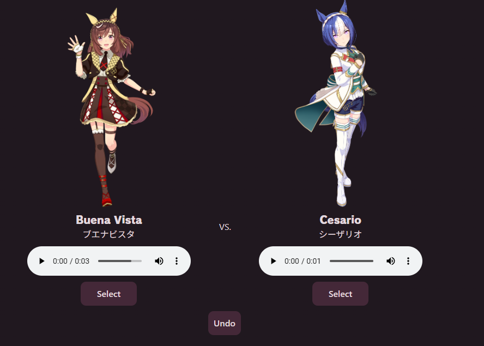Undo the previous choice
This screenshot has height=346, width=484.
pos(225,323)
